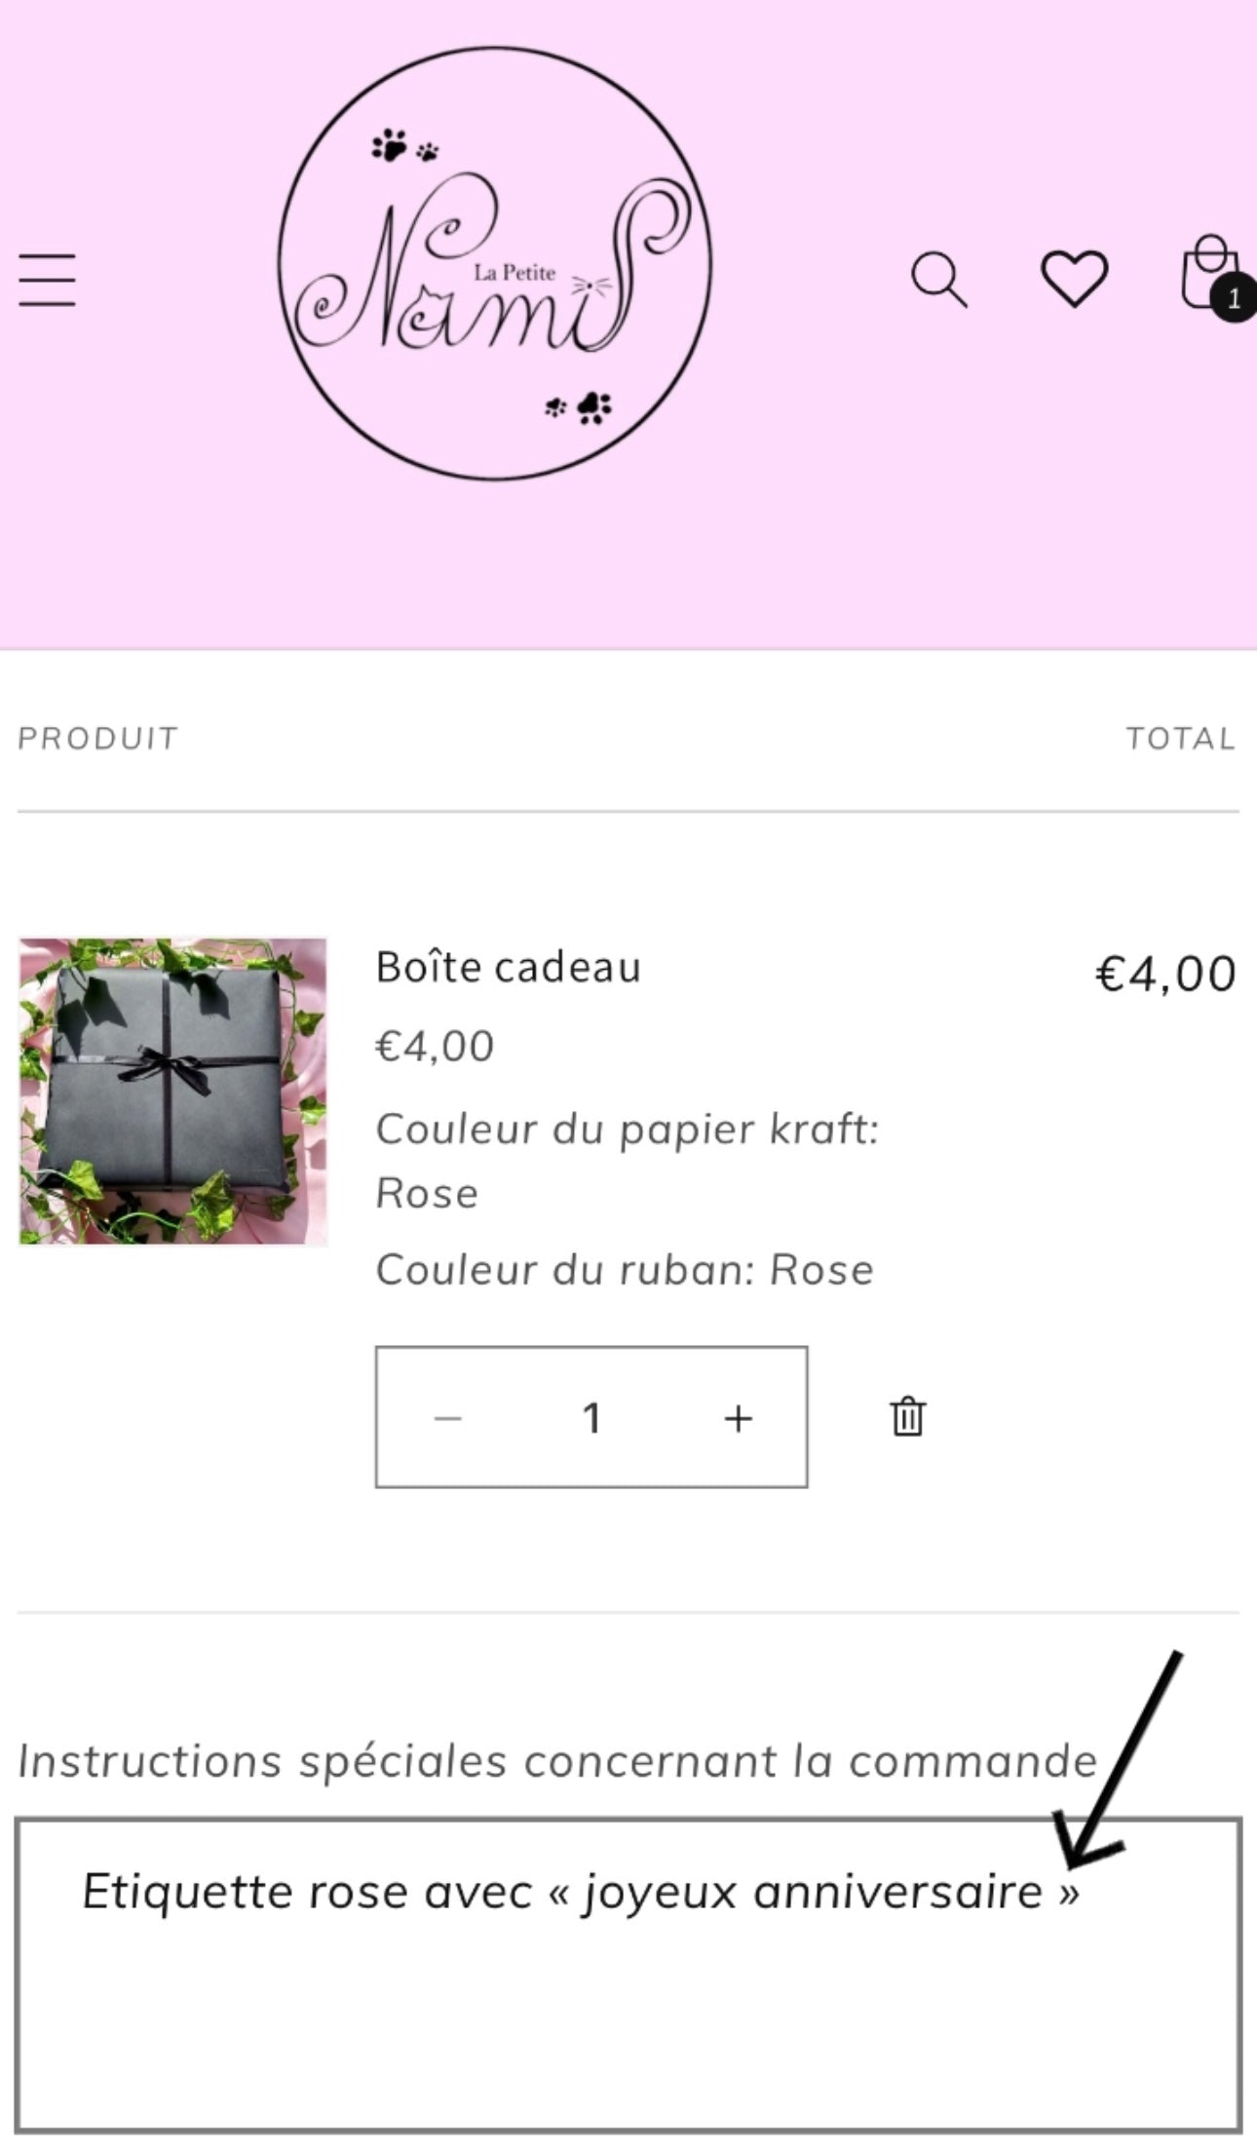Remove Boîte cadeau with trash icon
The image size is (1257, 2150).
pyautogui.click(x=907, y=1416)
